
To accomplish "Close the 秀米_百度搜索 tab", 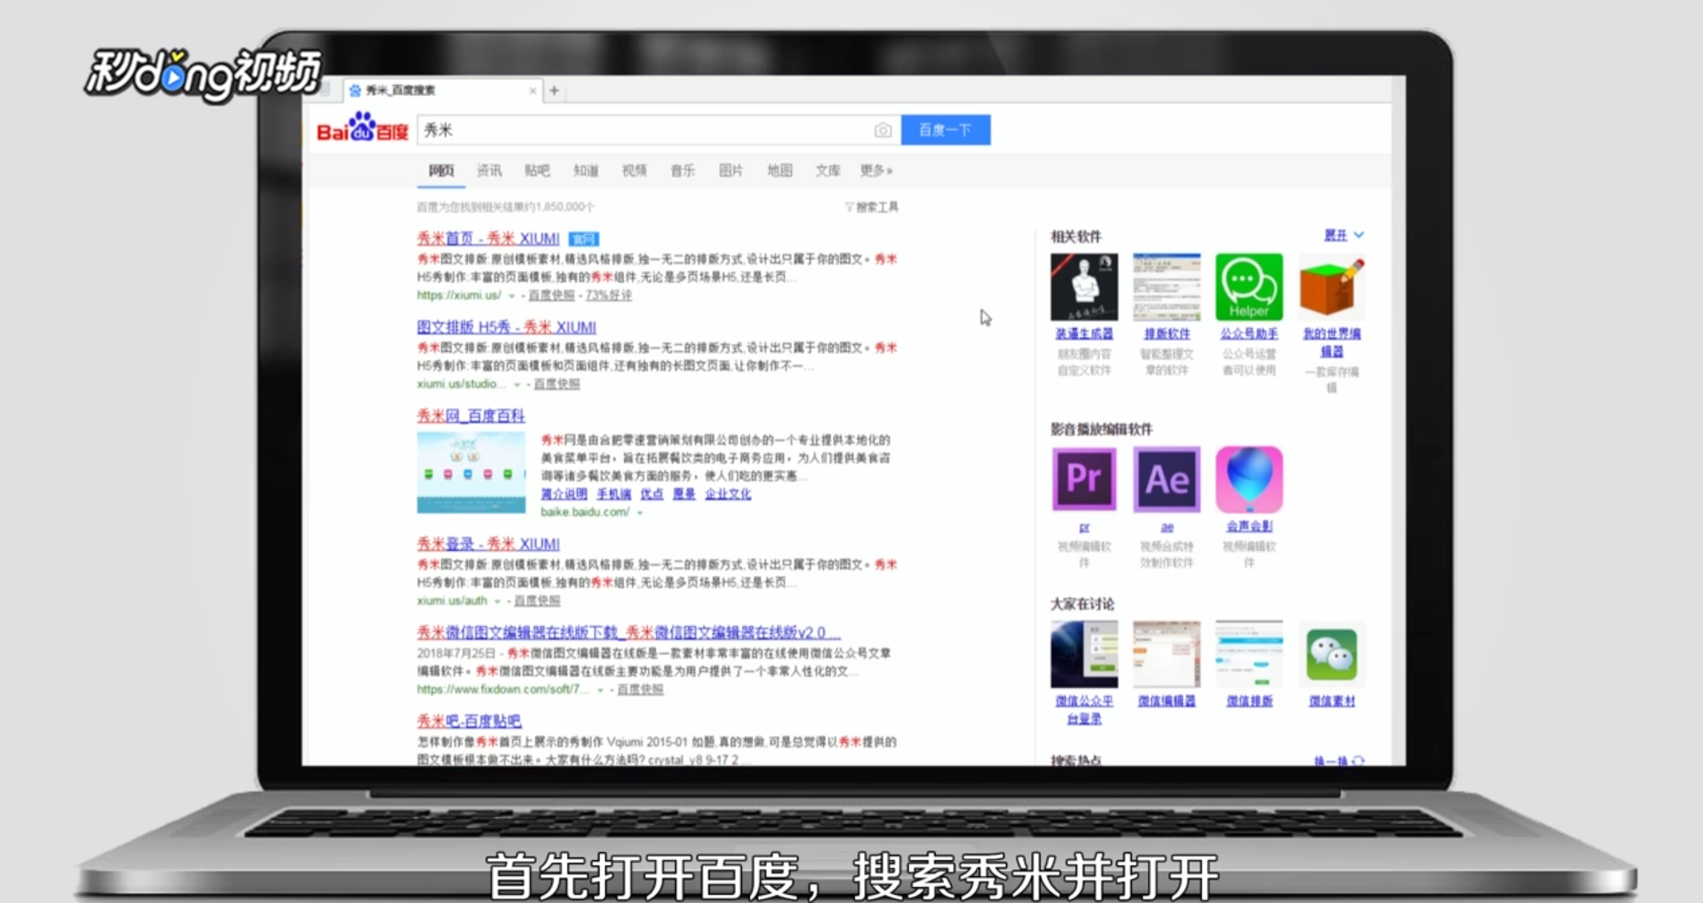I will click(x=532, y=90).
